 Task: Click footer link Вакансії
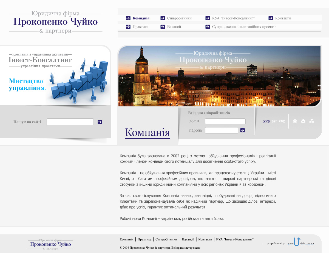tap(188, 239)
